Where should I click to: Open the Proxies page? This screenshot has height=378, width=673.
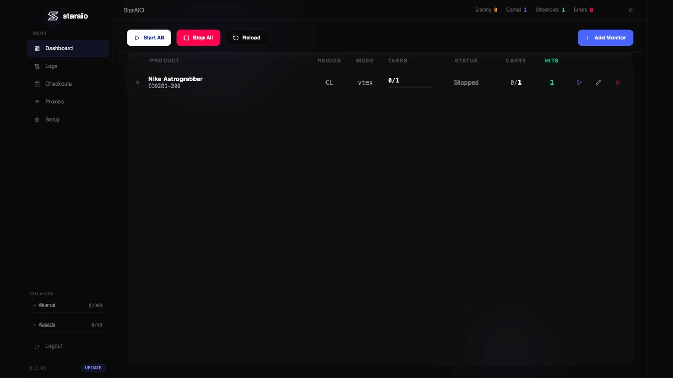pyautogui.click(x=68, y=102)
